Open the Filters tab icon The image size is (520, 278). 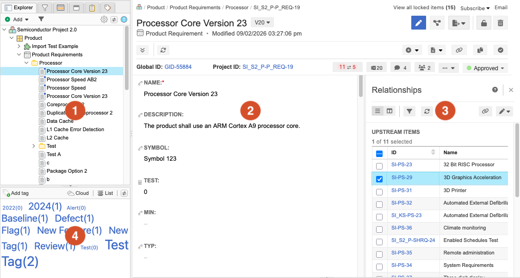(44, 7)
